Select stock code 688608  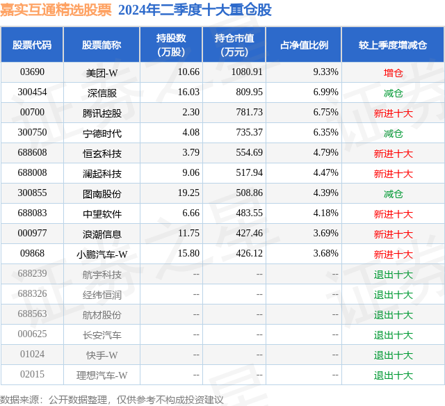tap(32, 153)
